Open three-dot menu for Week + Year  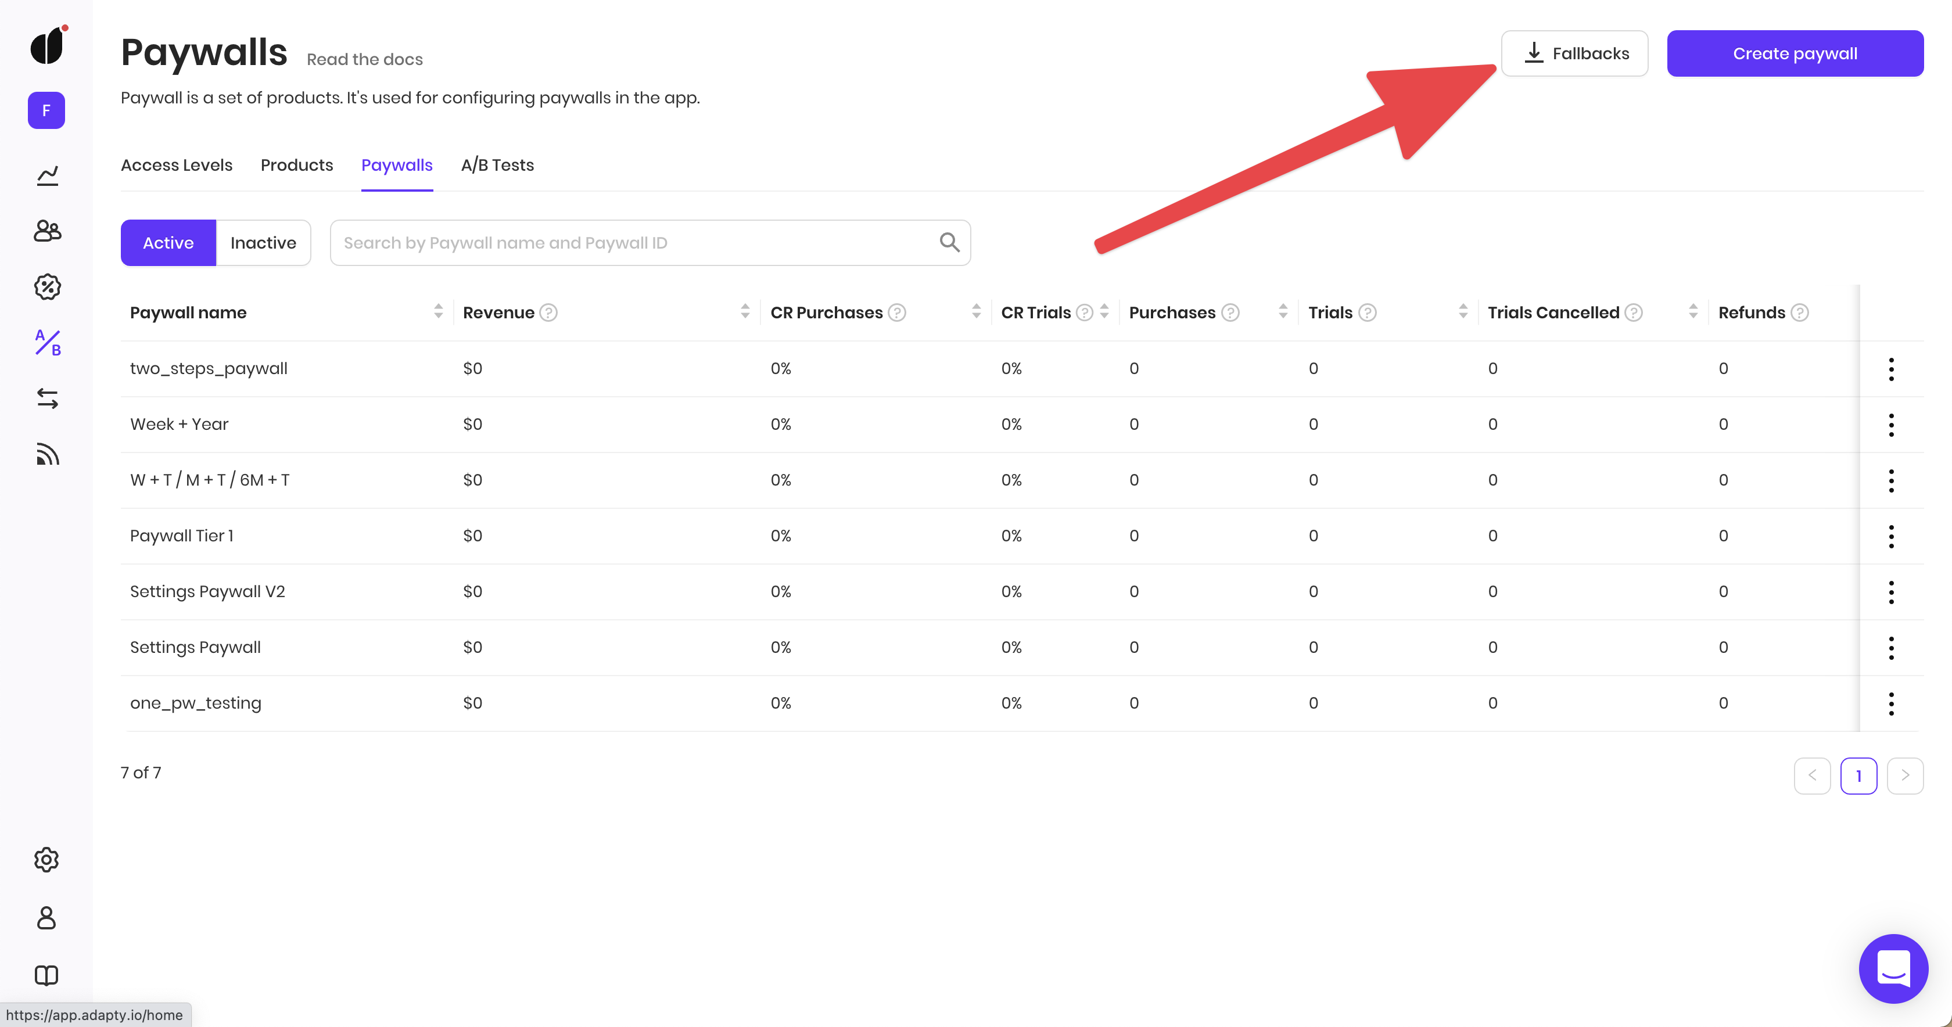pos(1890,425)
